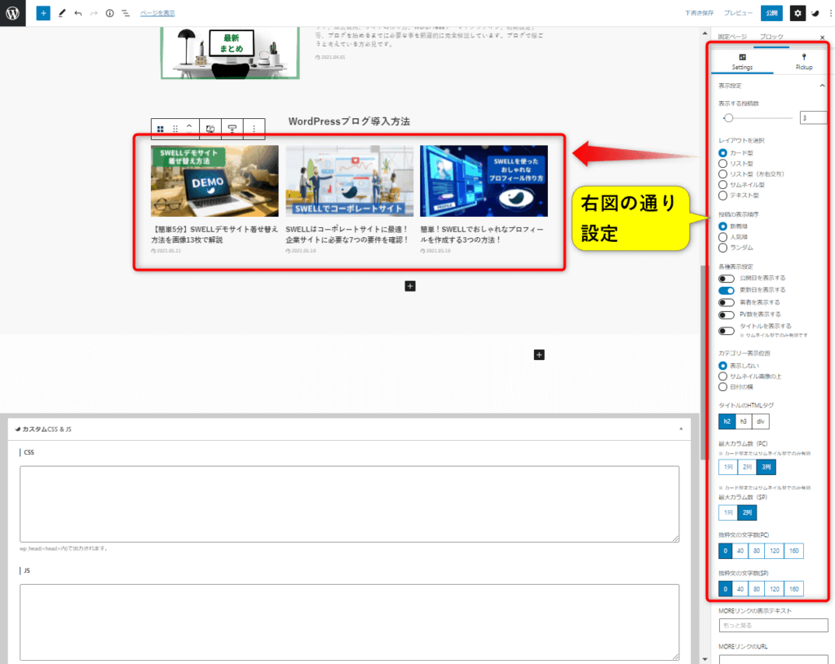This screenshot has height=664, width=835.
Task: Click the device visibility toolbar icon
Action: pyautogui.click(x=210, y=129)
